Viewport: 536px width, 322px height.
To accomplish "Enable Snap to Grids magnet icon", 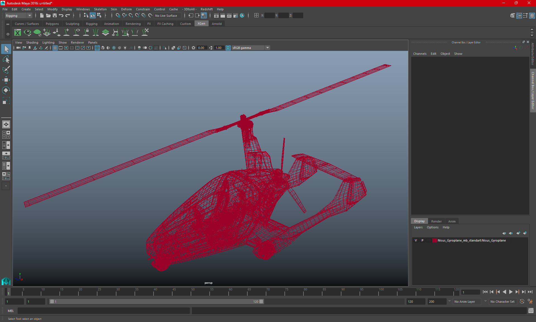I will [118, 16].
